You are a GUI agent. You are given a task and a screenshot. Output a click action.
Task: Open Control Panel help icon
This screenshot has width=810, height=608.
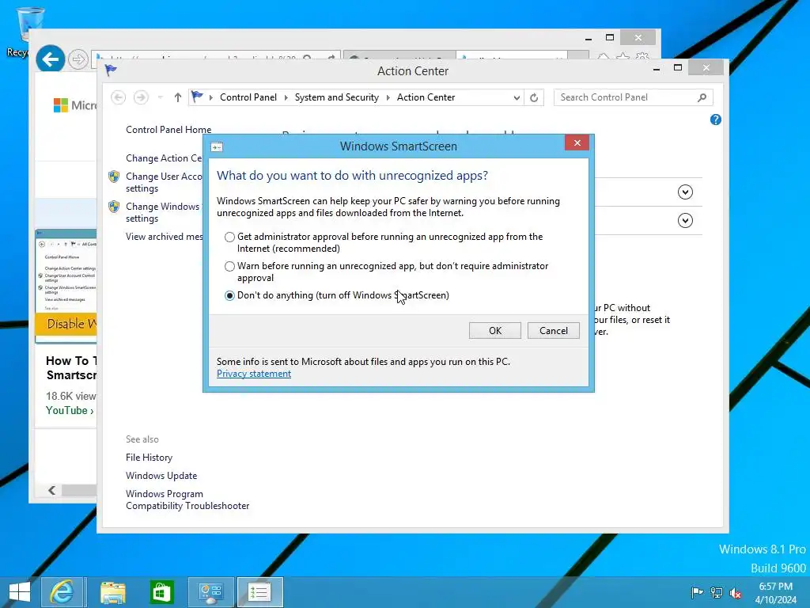[x=715, y=120]
